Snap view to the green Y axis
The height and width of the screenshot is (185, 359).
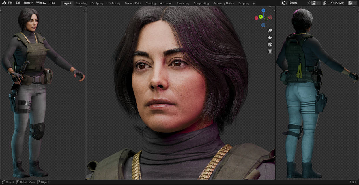(x=261, y=17)
